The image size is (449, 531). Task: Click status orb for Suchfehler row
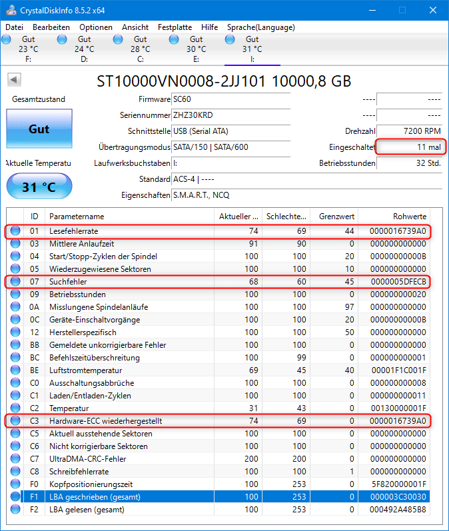15,281
